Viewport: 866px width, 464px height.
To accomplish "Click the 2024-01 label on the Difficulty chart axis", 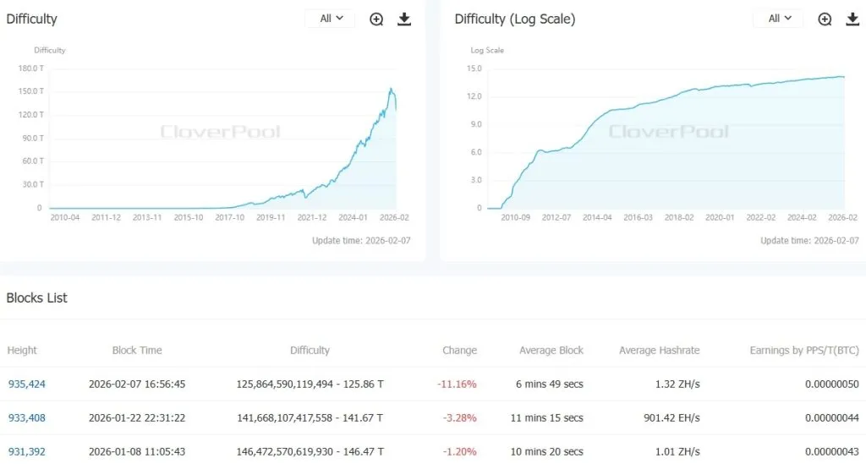I will pos(353,217).
